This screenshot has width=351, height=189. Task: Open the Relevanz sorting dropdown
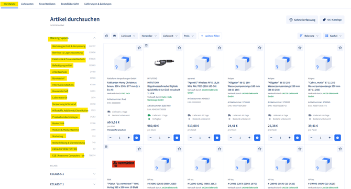[x=309, y=36]
